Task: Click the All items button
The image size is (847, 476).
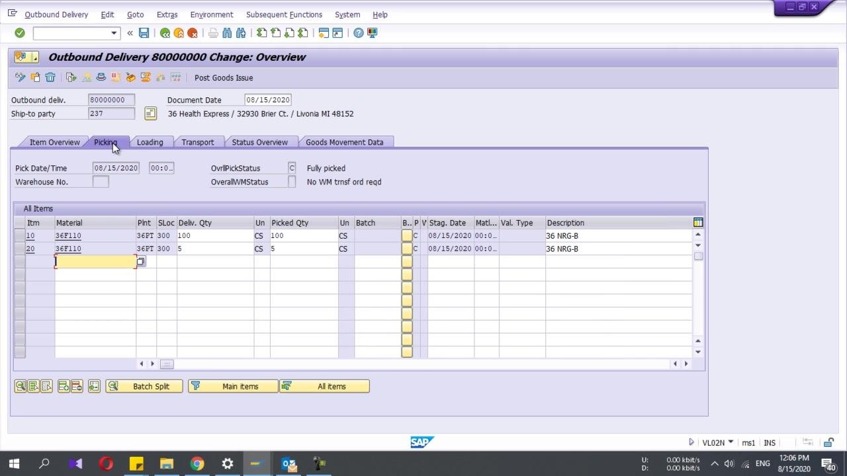Action: point(324,386)
